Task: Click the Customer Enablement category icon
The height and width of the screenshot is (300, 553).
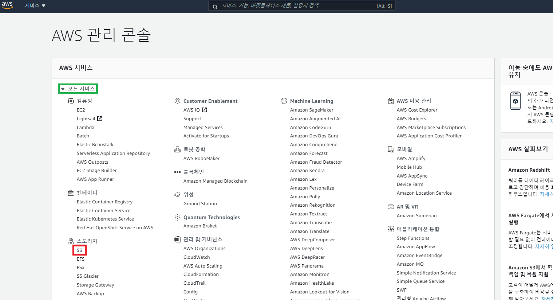Action: click(177, 101)
